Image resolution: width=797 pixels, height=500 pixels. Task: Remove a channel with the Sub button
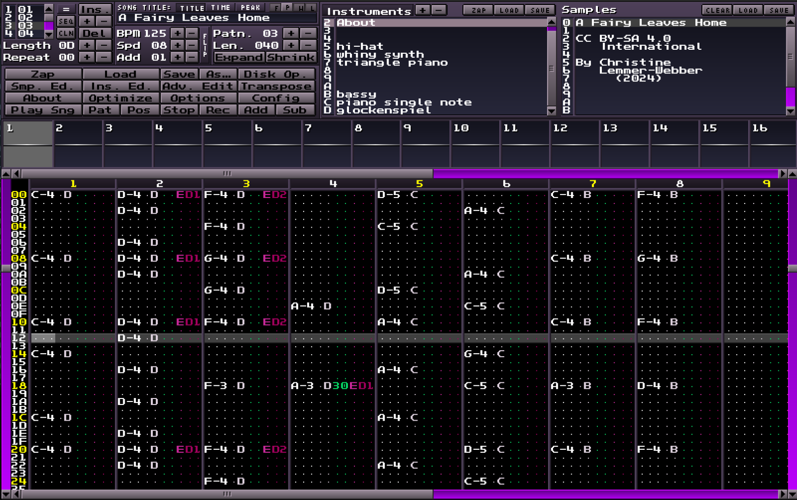pos(295,110)
